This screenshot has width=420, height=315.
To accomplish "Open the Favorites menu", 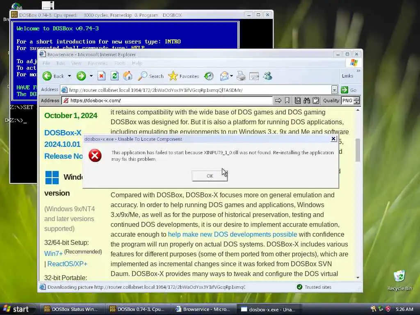I will (x=98, y=63).
